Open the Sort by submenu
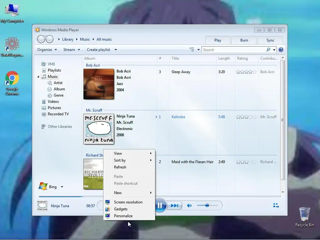Screen dimensions: 320x240 pos(129,160)
